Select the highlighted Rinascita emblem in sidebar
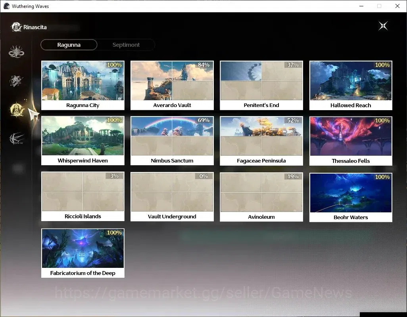The height and width of the screenshot is (317, 407). [17, 109]
